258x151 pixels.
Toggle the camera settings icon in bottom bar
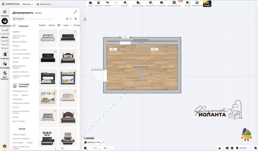pos(227,148)
